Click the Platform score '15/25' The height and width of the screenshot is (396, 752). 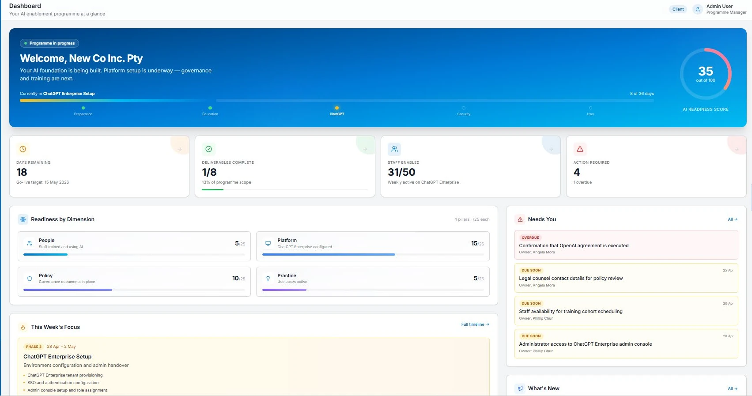(x=477, y=243)
